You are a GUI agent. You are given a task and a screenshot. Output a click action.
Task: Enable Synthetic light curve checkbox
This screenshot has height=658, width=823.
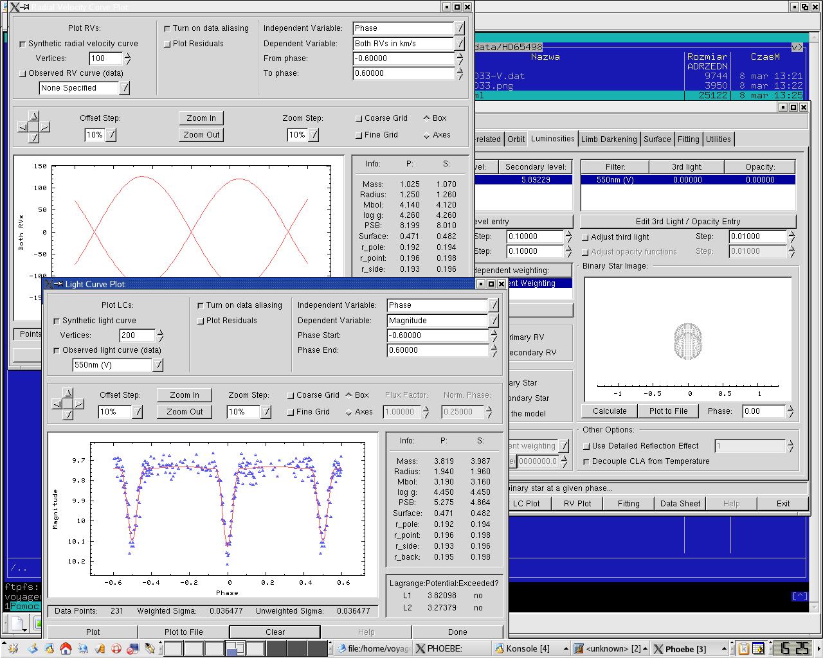point(57,321)
